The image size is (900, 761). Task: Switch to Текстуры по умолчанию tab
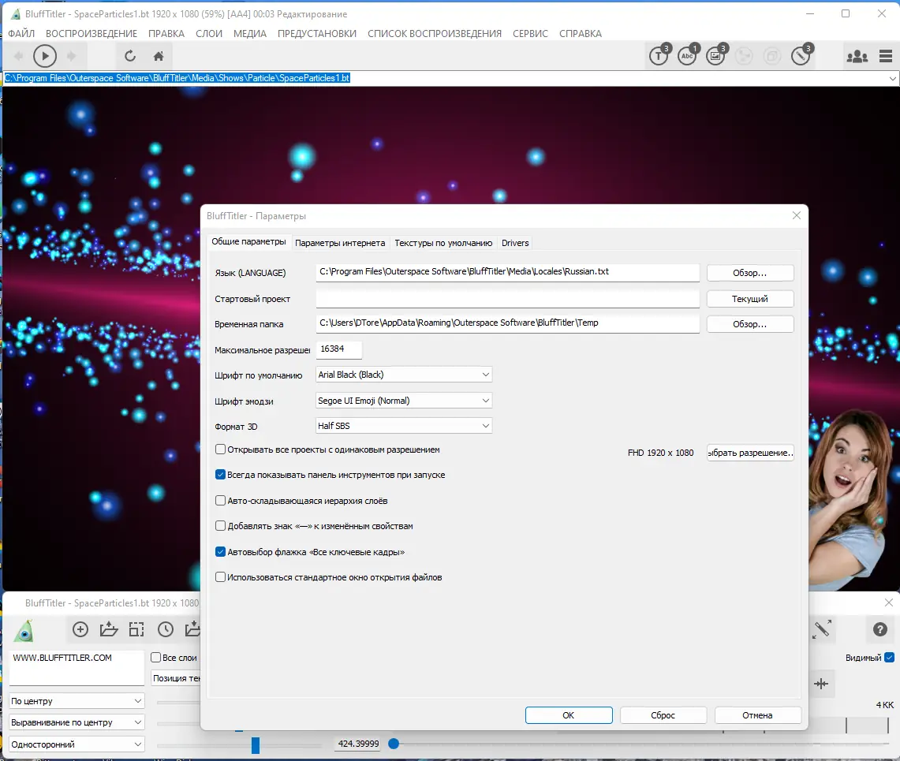pos(443,243)
